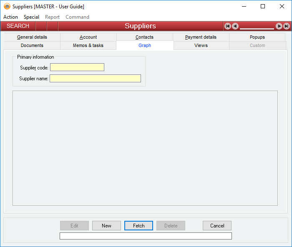
Task: Go to the previous supplier record
Action: click(x=235, y=26)
